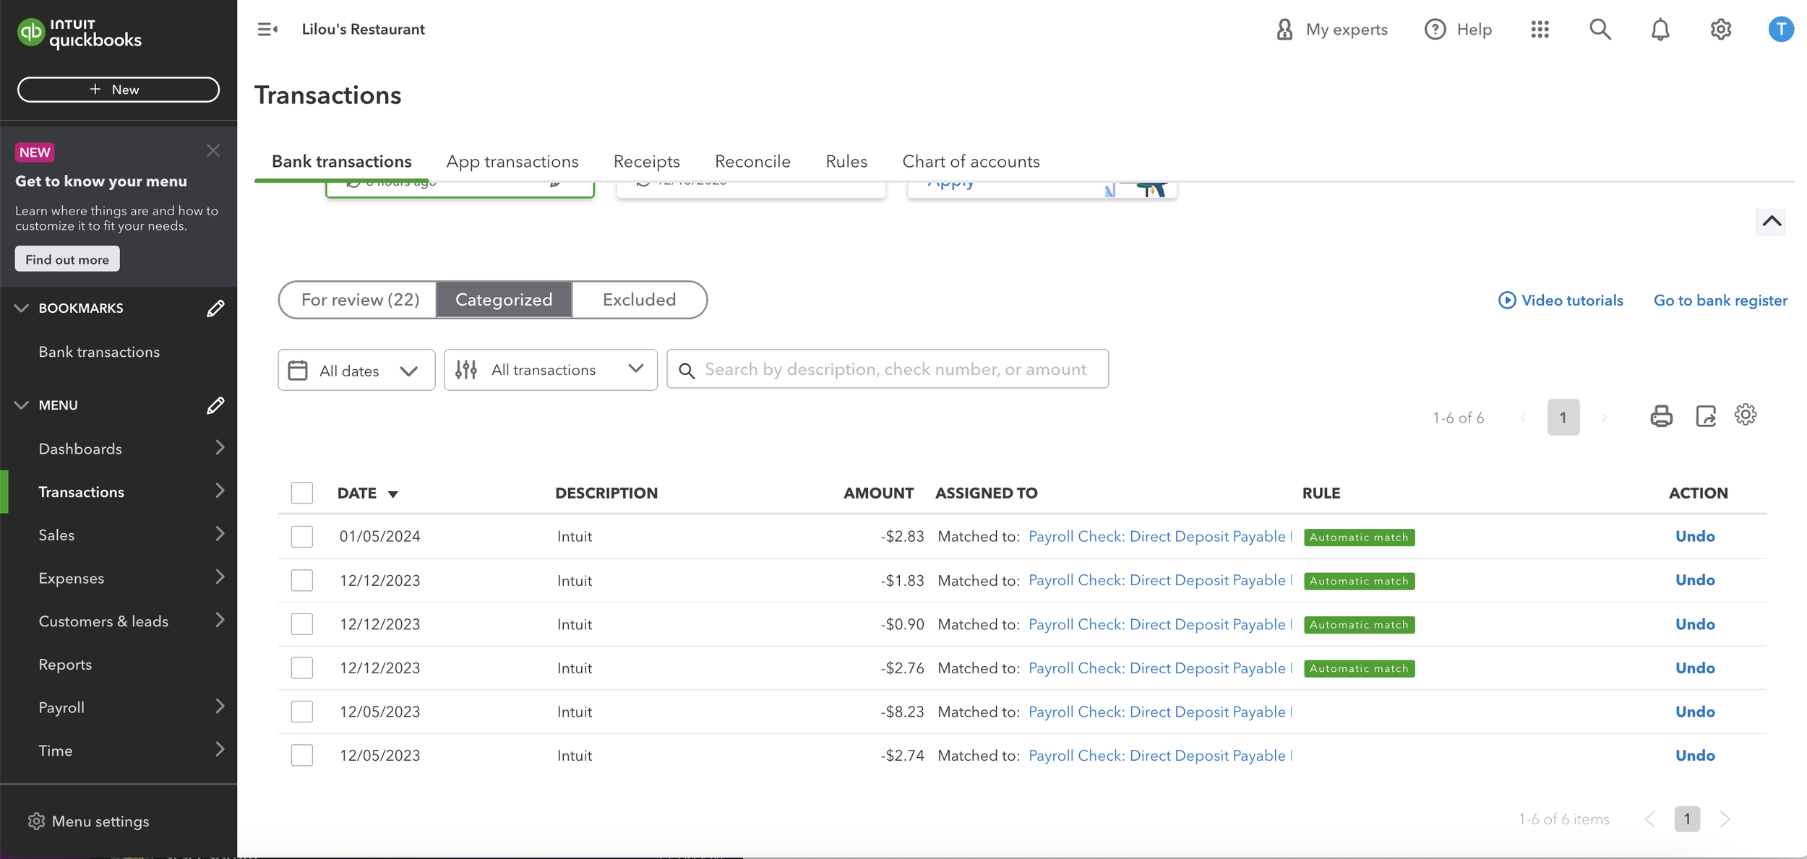Viewport: 1807px width, 859px height.
Task: Edit menu with the pencil icon
Action: coord(215,405)
